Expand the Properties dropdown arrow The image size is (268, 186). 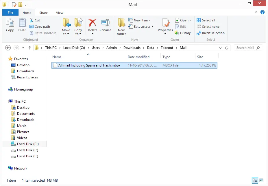point(165,34)
